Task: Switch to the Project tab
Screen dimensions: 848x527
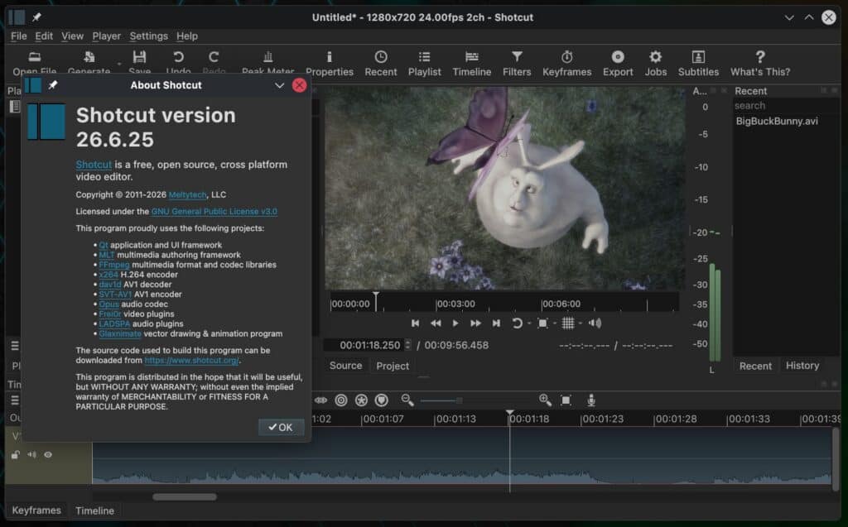Action: 393,366
